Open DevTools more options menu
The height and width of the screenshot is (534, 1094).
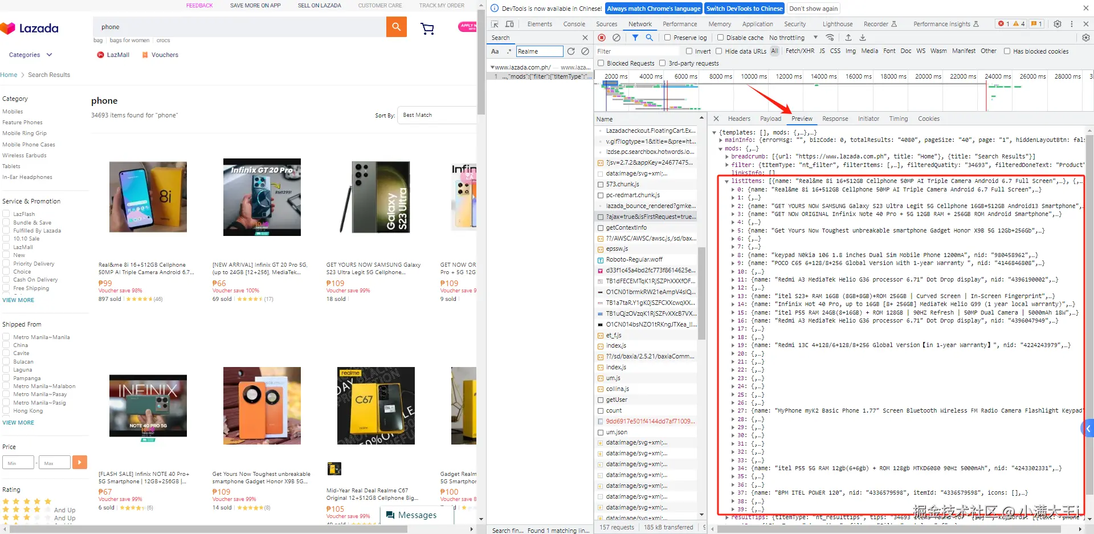(x=1072, y=24)
